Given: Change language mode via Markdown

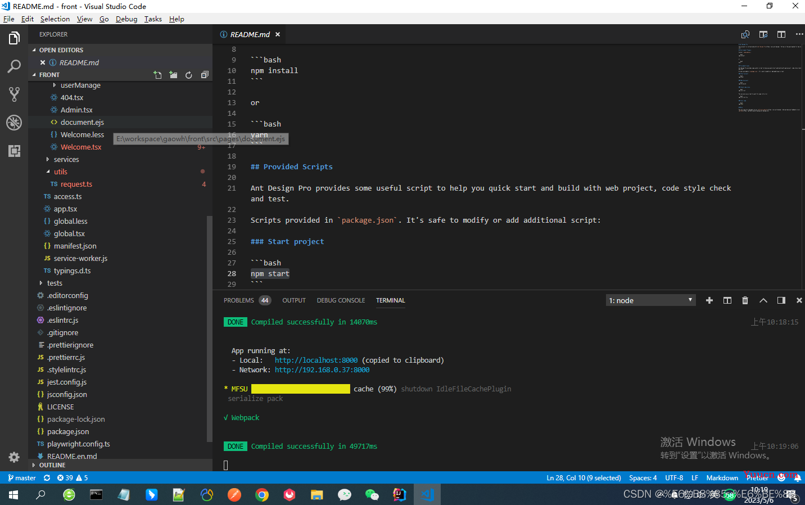Looking at the screenshot, I should tap(722, 477).
